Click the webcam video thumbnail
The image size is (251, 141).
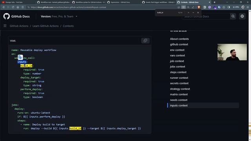[232, 52]
